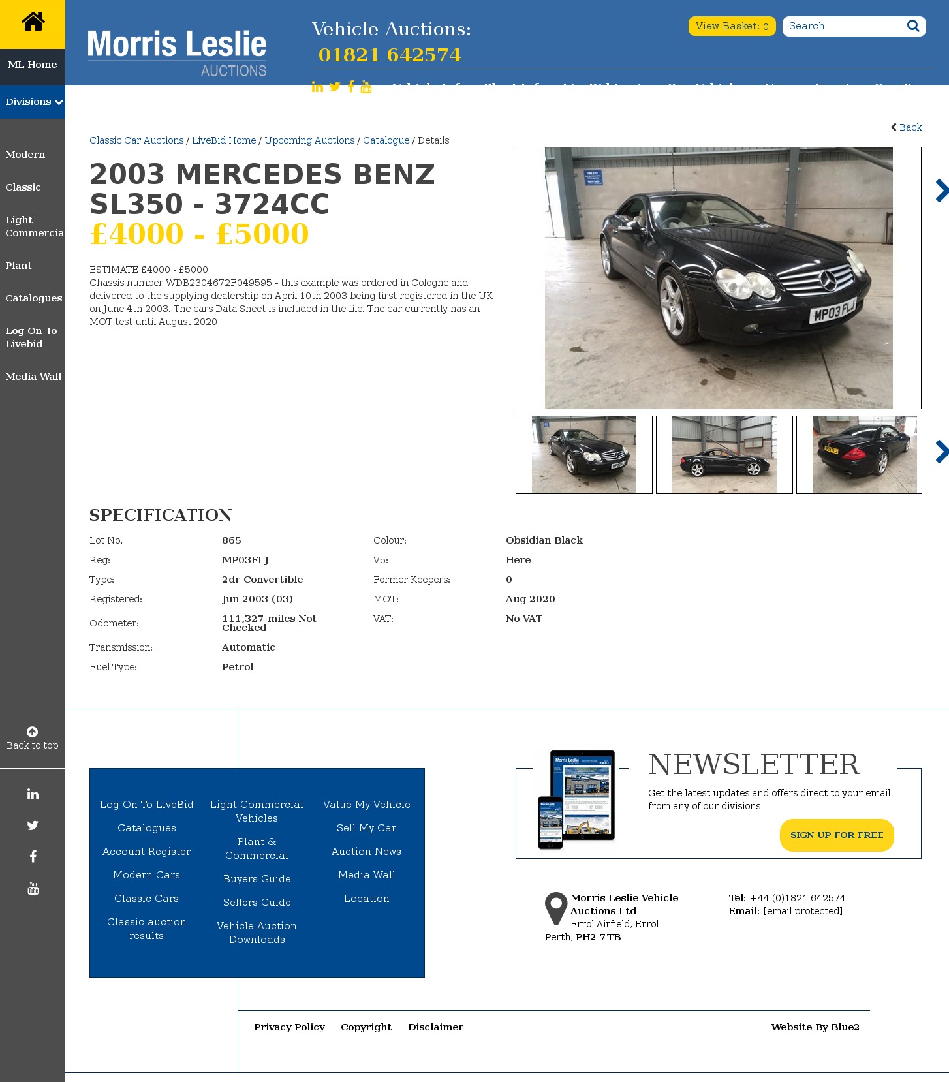Click Back to top arrow
Screen dimensions: 949x1082
click(x=33, y=732)
